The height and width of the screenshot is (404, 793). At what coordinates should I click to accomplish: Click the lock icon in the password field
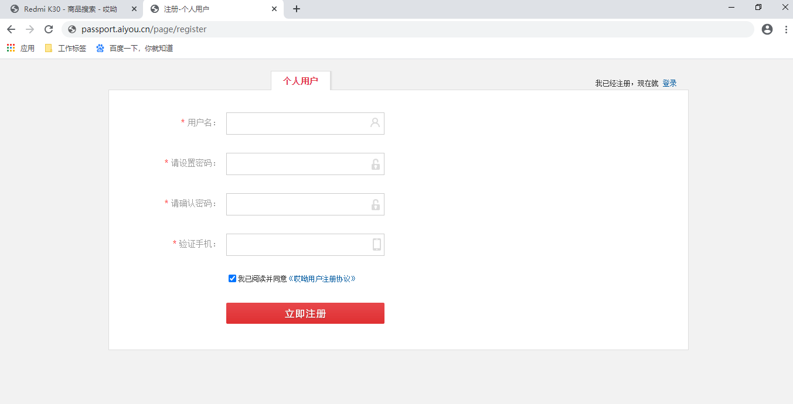pyautogui.click(x=375, y=163)
